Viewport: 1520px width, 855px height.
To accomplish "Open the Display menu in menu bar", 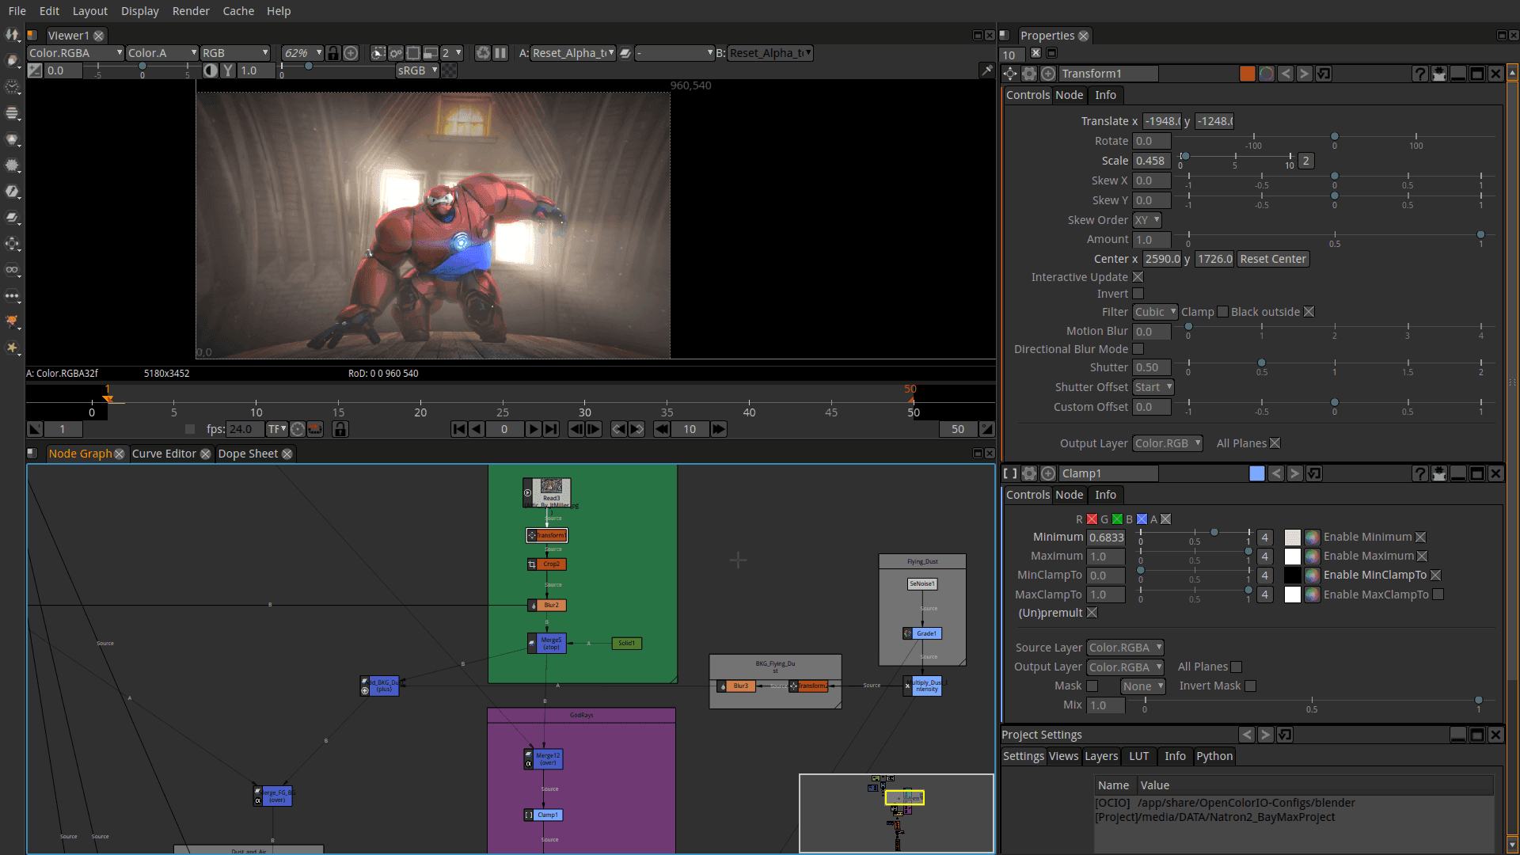I will tap(137, 10).
